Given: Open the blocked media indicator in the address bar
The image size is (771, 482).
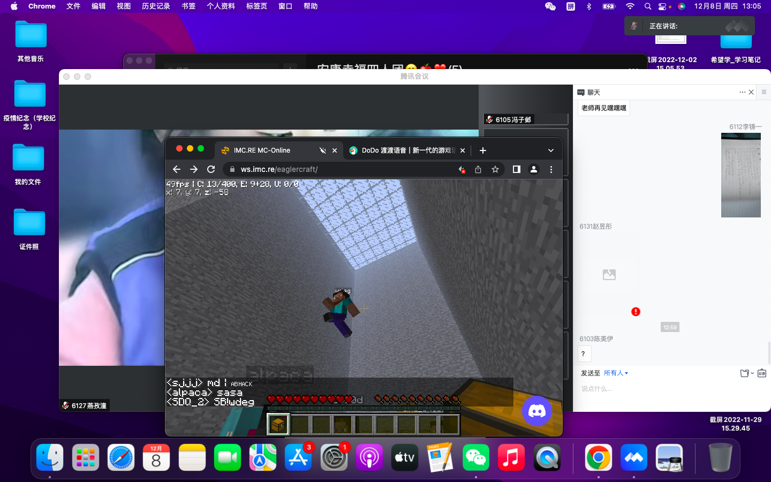Looking at the screenshot, I should [461, 169].
